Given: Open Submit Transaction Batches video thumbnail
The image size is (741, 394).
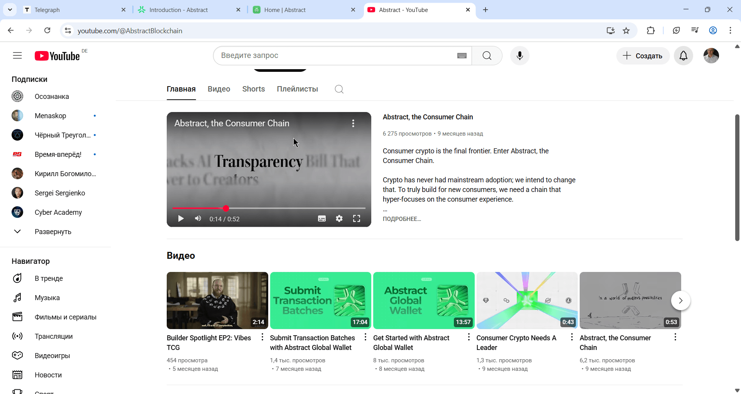Looking at the screenshot, I should [x=321, y=301].
